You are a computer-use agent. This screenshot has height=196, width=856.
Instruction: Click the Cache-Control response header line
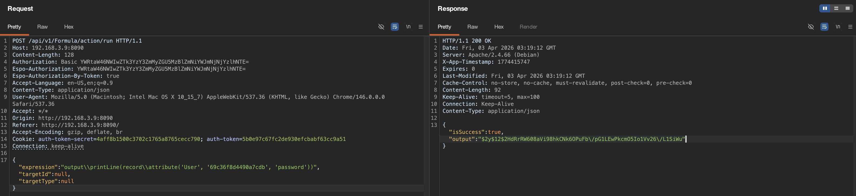[567, 83]
